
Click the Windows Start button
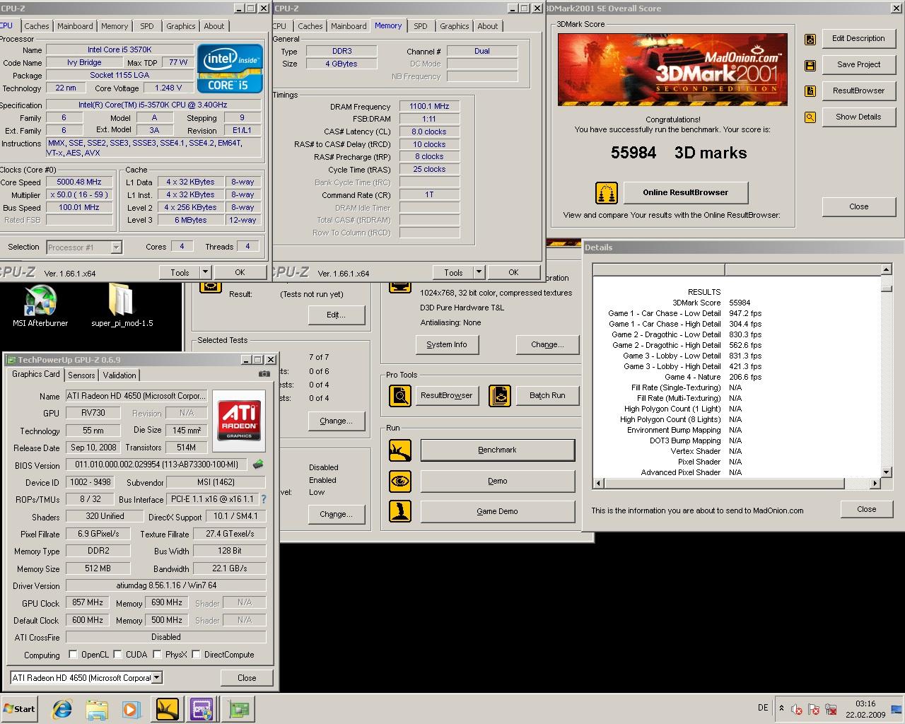pos(19,709)
